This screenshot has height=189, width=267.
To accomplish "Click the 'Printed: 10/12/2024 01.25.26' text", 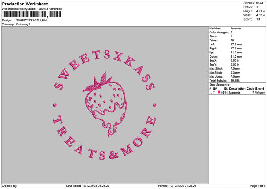I will pyautogui.click(x=177, y=186).
